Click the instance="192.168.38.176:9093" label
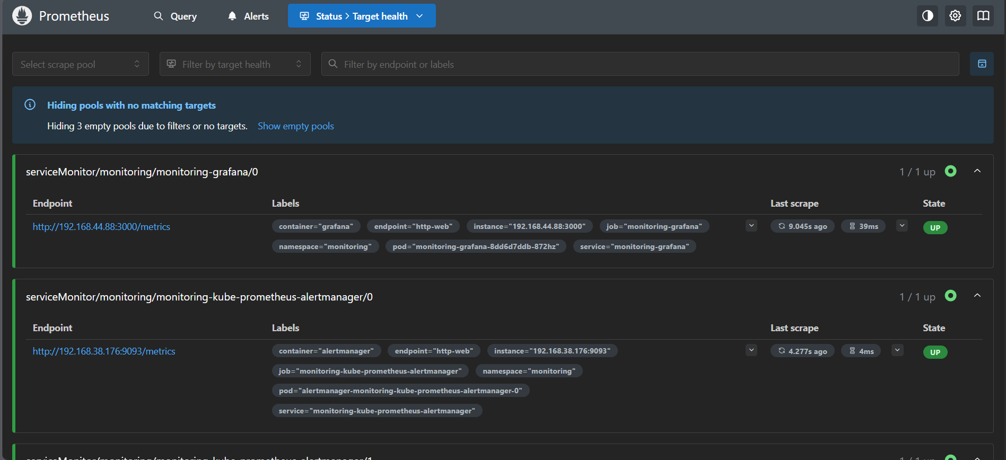Screen dimensions: 1006x460 pos(553,351)
